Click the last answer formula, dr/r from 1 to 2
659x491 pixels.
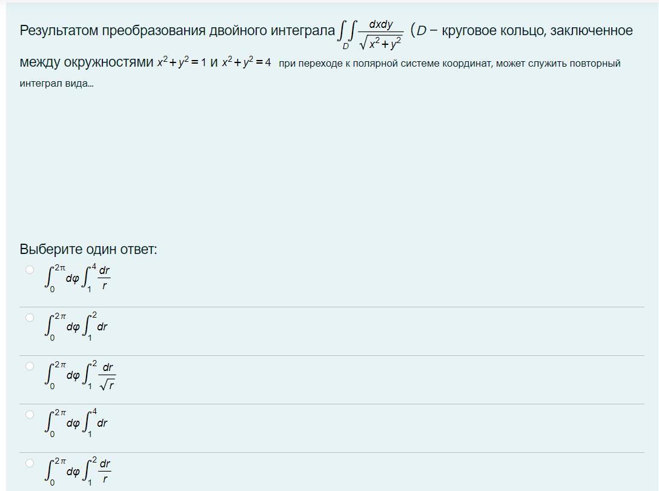coord(78,472)
